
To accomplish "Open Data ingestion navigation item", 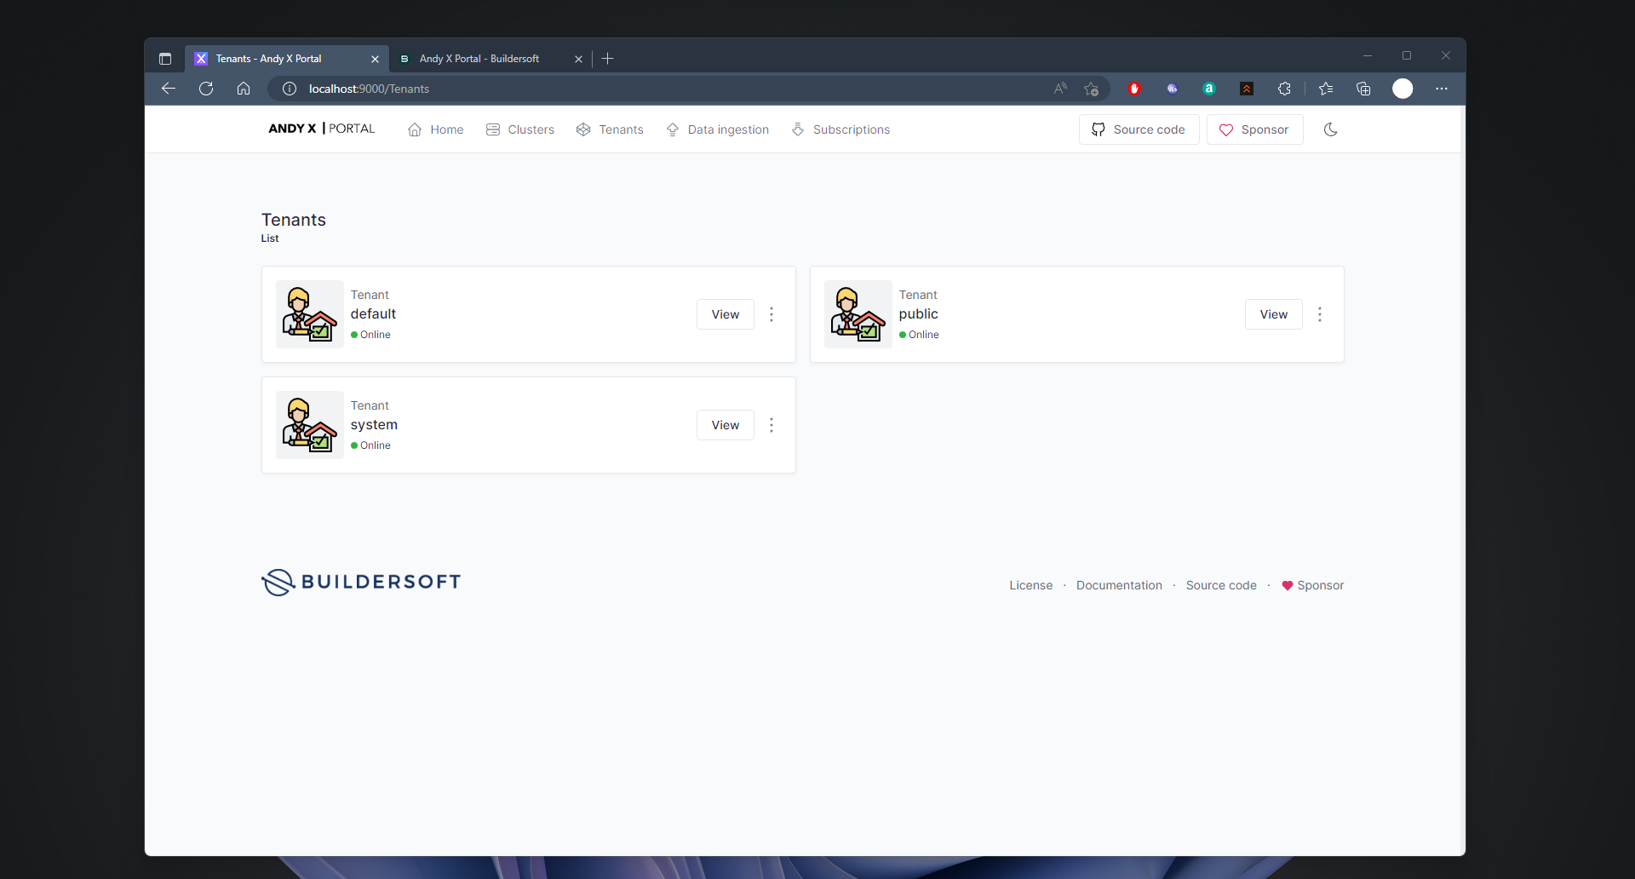I will (x=718, y=129).
